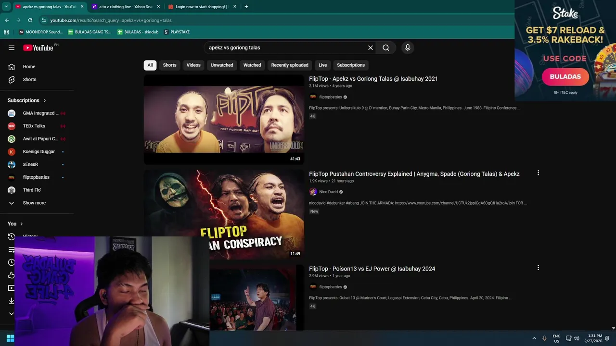This screenshot has height=346, width=616.
Task: Open browser tab search dropdown
Action: [x=6, y=7]
